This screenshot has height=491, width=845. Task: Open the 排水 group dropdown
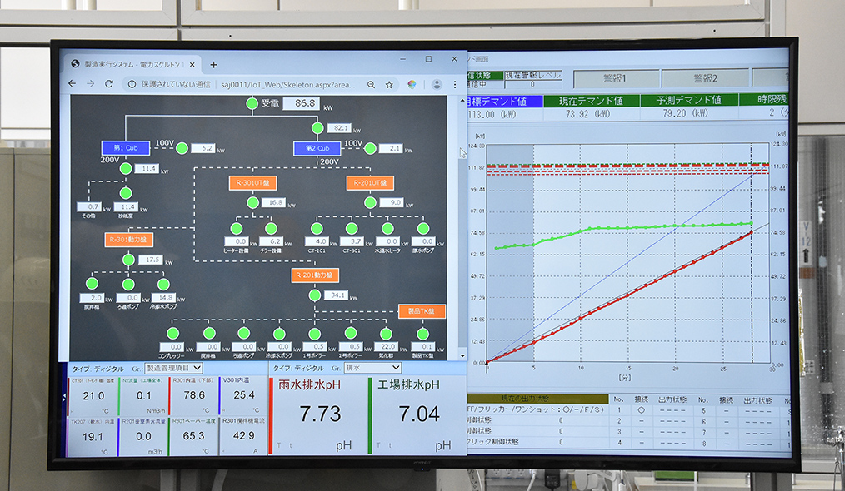372,367
